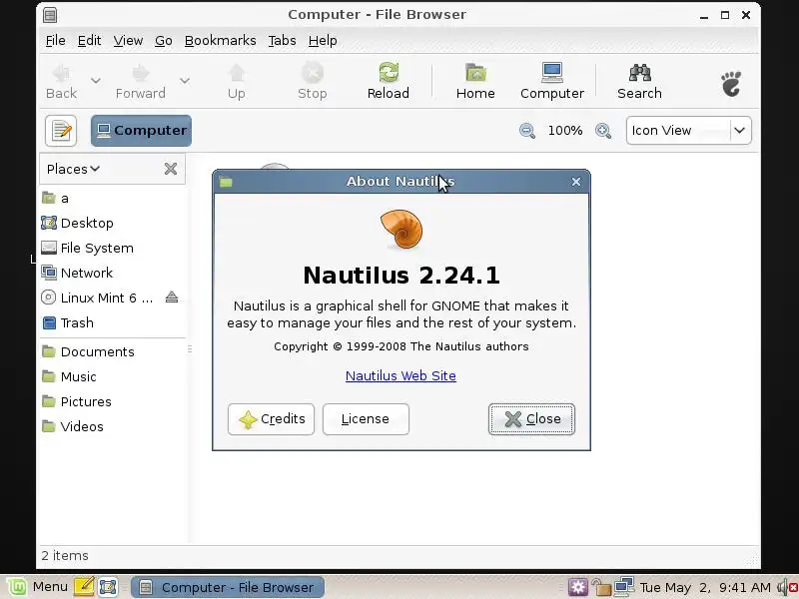Open Music bookmark in sidebar
This screenshot has width=799, height=599.
[x=112, y=377]
